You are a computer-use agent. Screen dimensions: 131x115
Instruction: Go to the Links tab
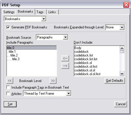point(52,12)
